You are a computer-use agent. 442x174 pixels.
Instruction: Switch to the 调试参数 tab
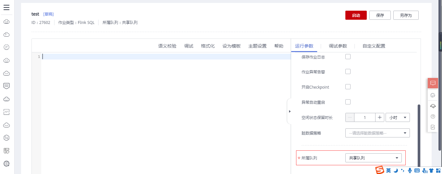click(x=338, y=46)
